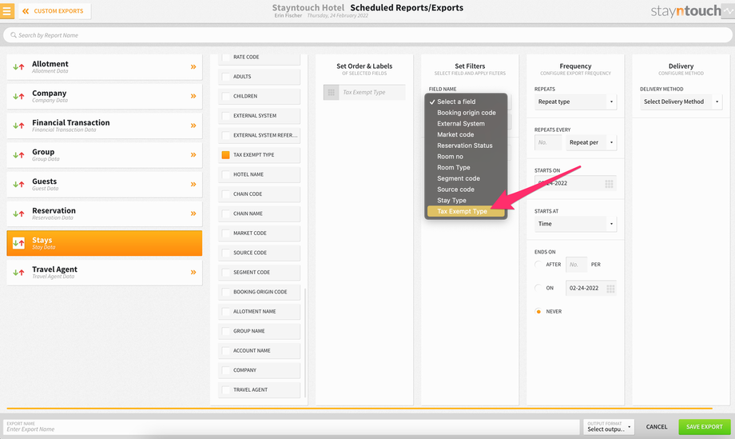
Task: Check the External System field
Action: pos(226,116)
